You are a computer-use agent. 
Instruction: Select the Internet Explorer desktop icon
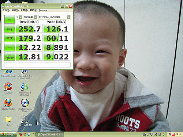pos(8,73)
